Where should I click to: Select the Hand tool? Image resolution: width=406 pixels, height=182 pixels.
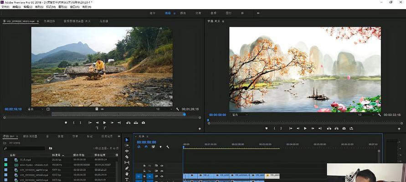[127, 174]
